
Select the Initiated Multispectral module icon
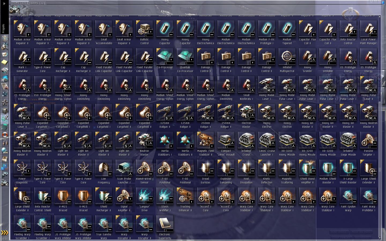[x=287, y=57]
